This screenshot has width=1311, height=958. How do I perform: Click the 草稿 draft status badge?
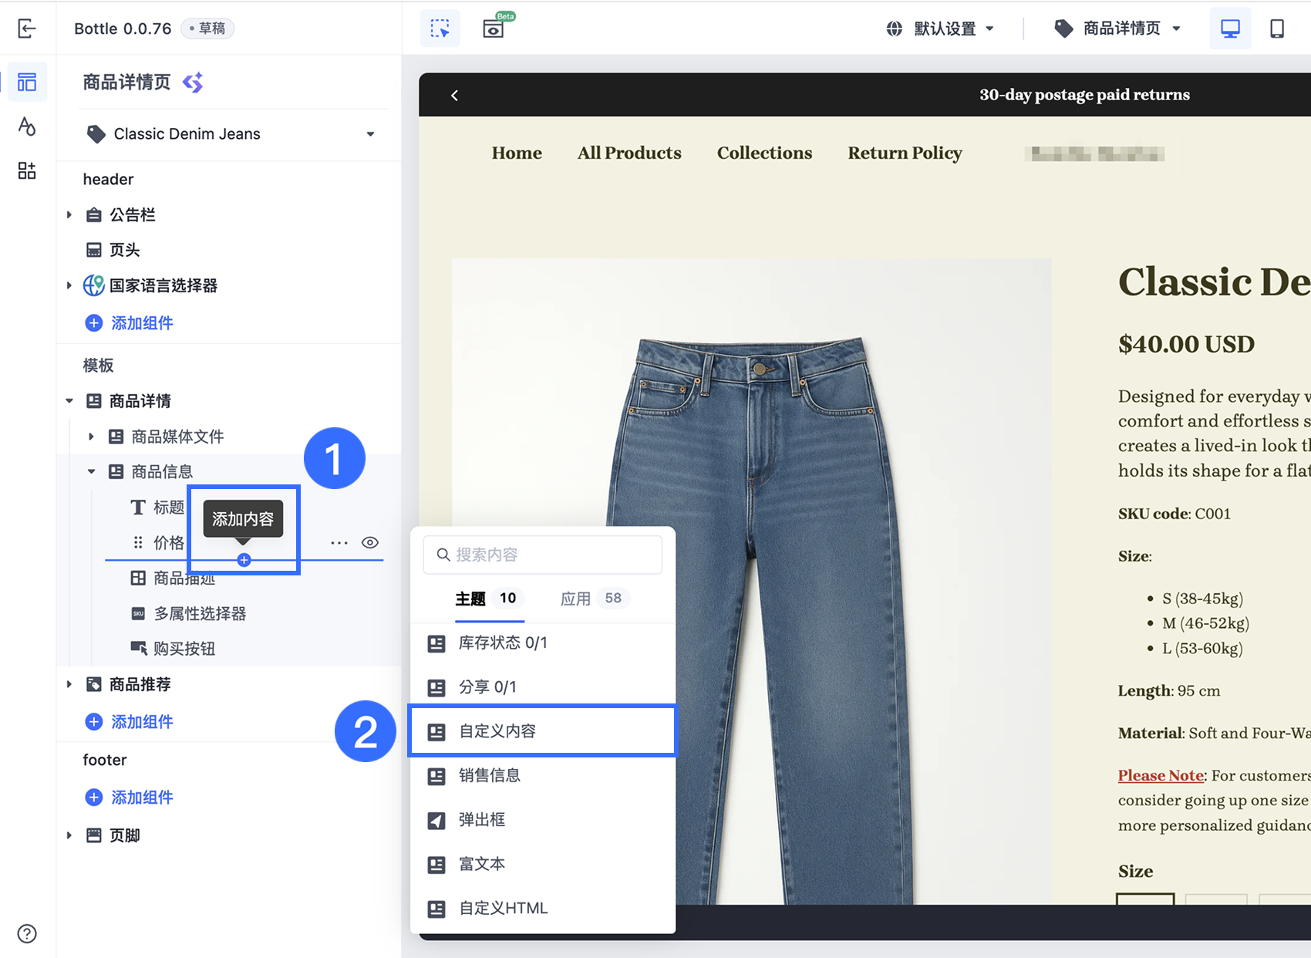click(x=207, y=29)
